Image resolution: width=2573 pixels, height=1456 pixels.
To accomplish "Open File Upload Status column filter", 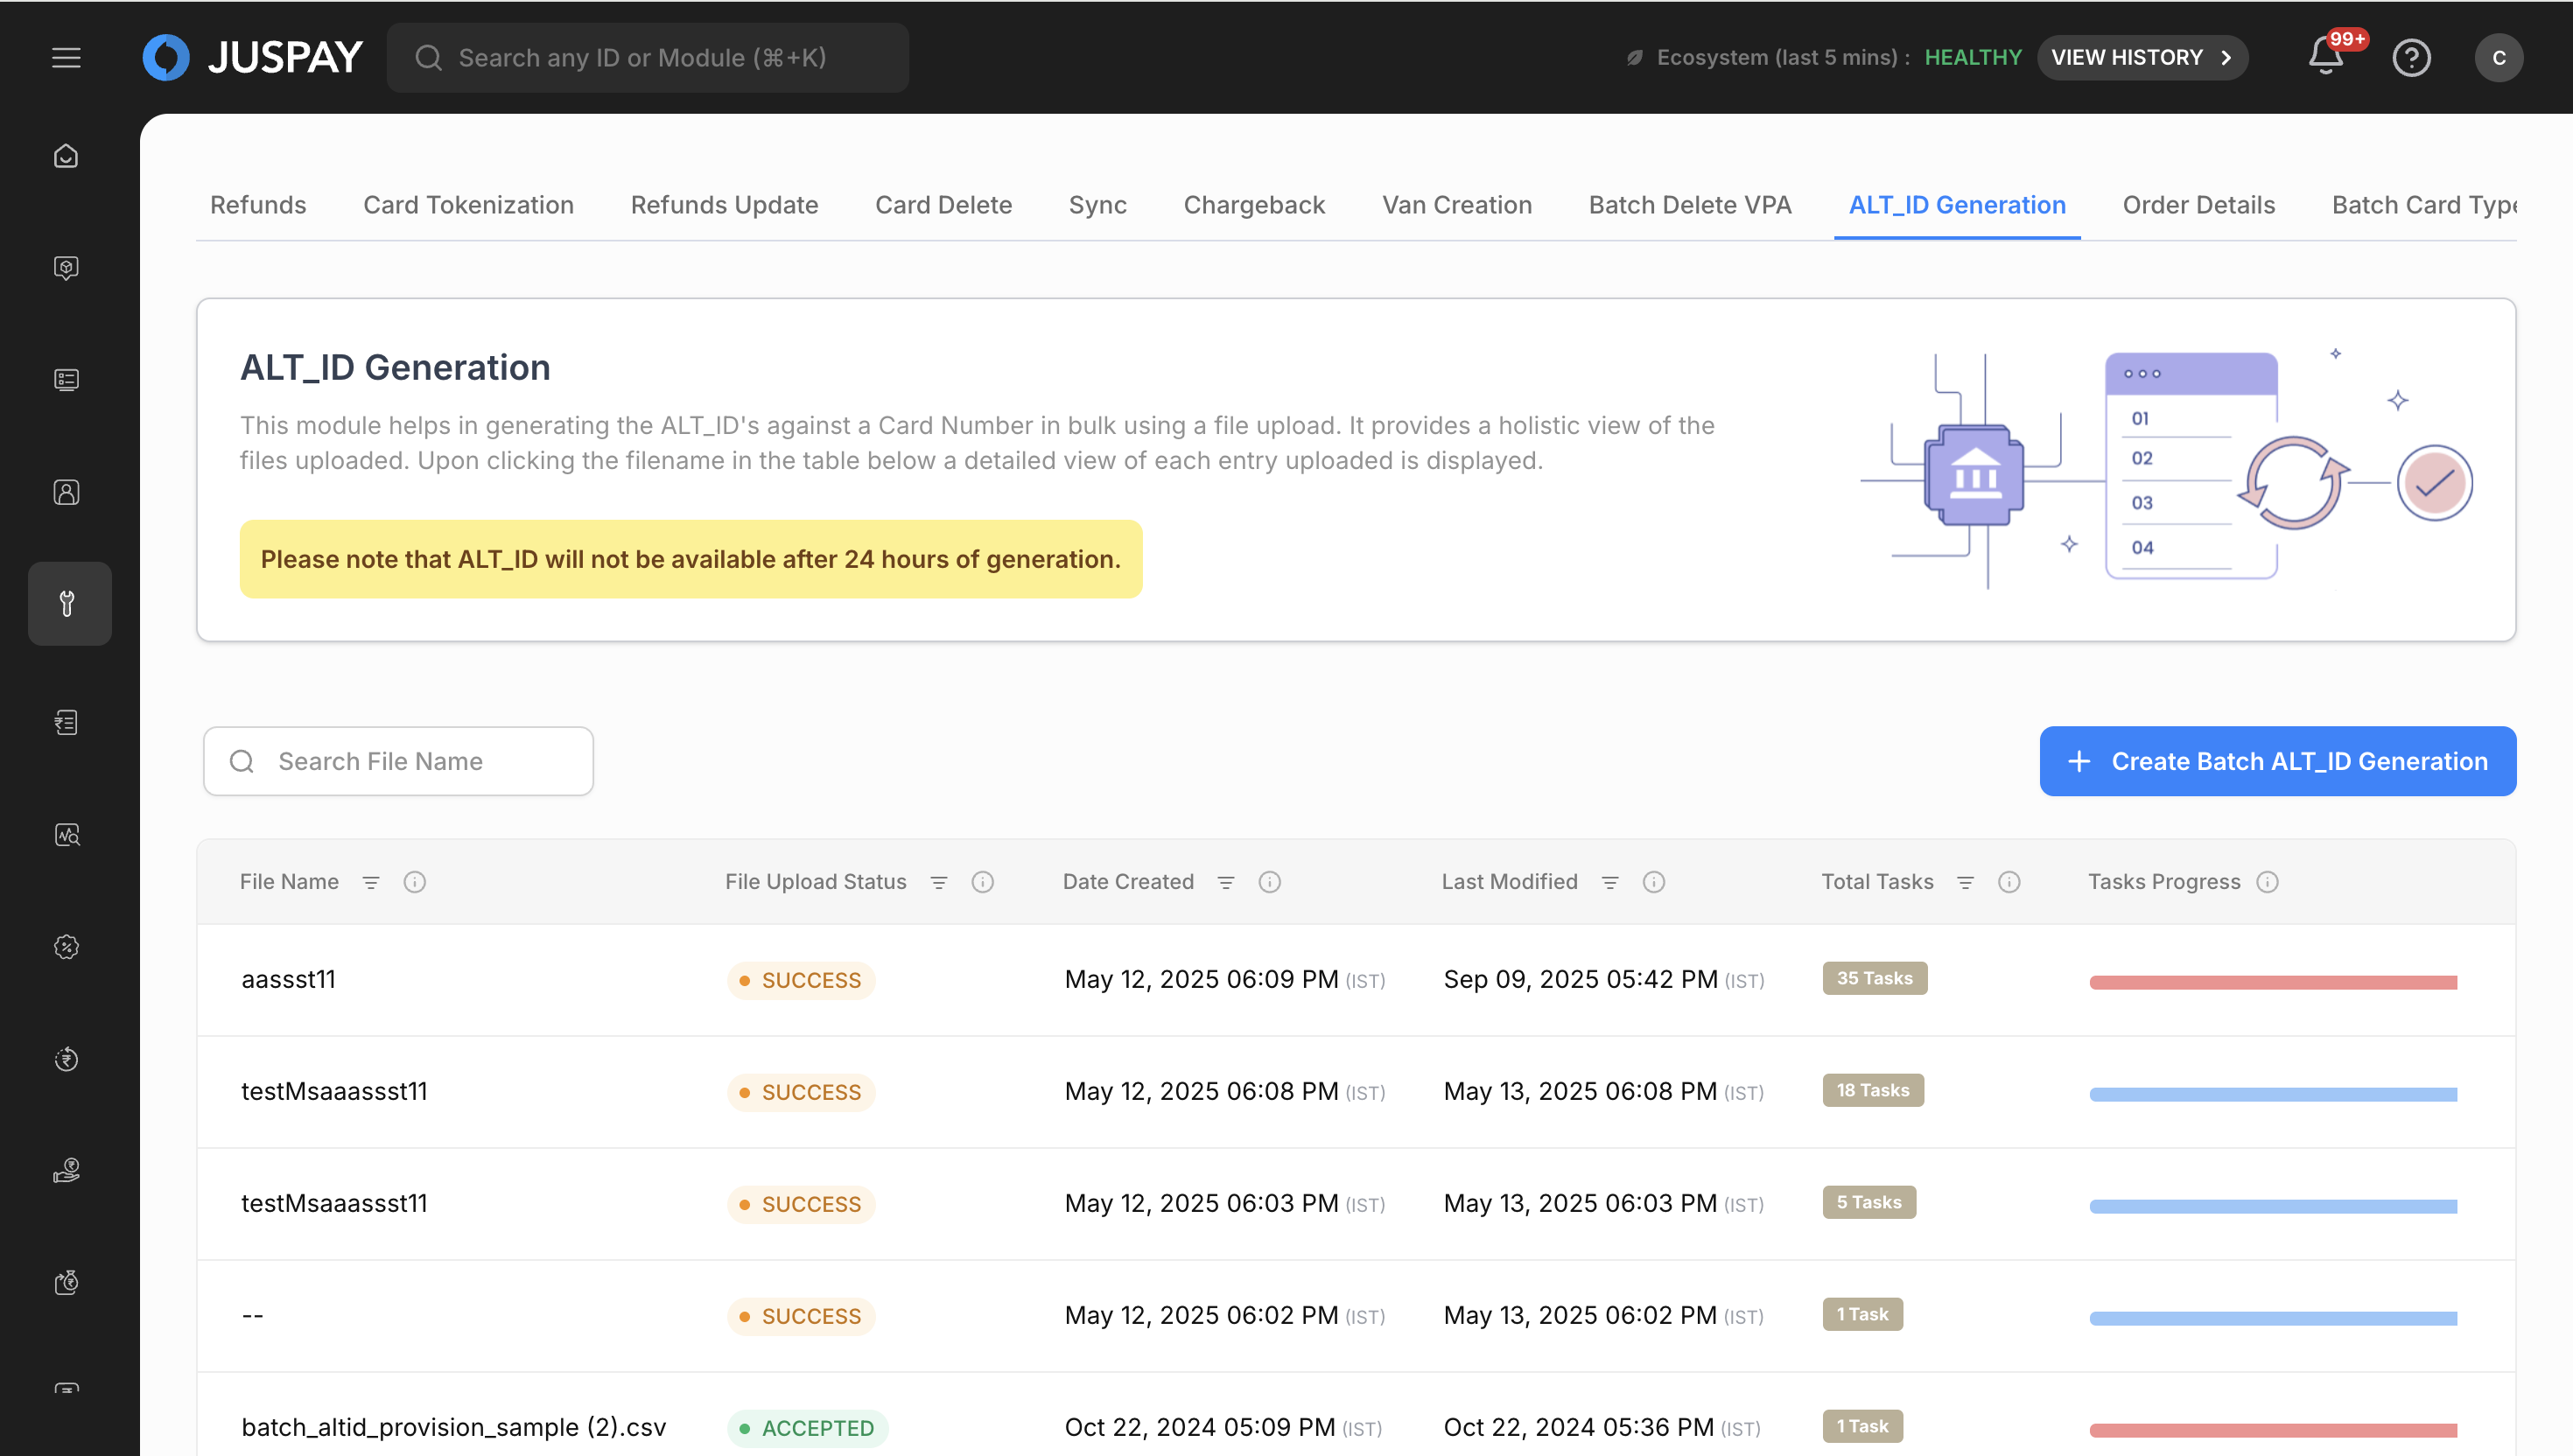I will pyautogui.click(x=938, y=882).
